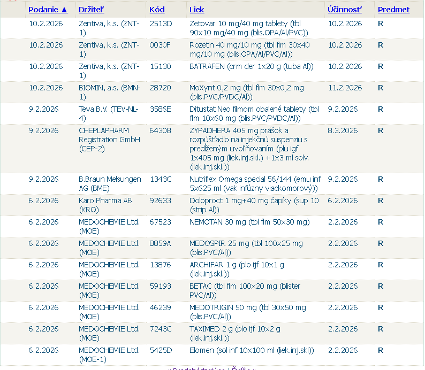Click the Zetovar 10 mg/40 mg tablety entry

pos(249,28)
